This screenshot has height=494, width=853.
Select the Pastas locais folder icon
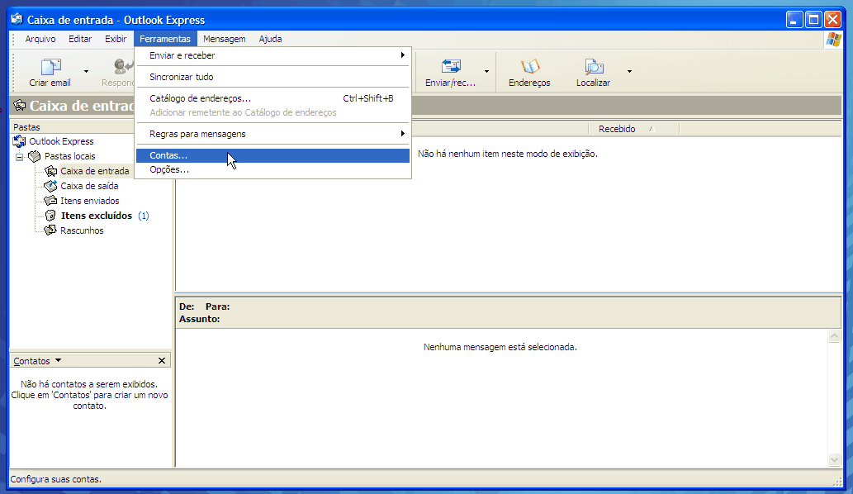(35, 156)
